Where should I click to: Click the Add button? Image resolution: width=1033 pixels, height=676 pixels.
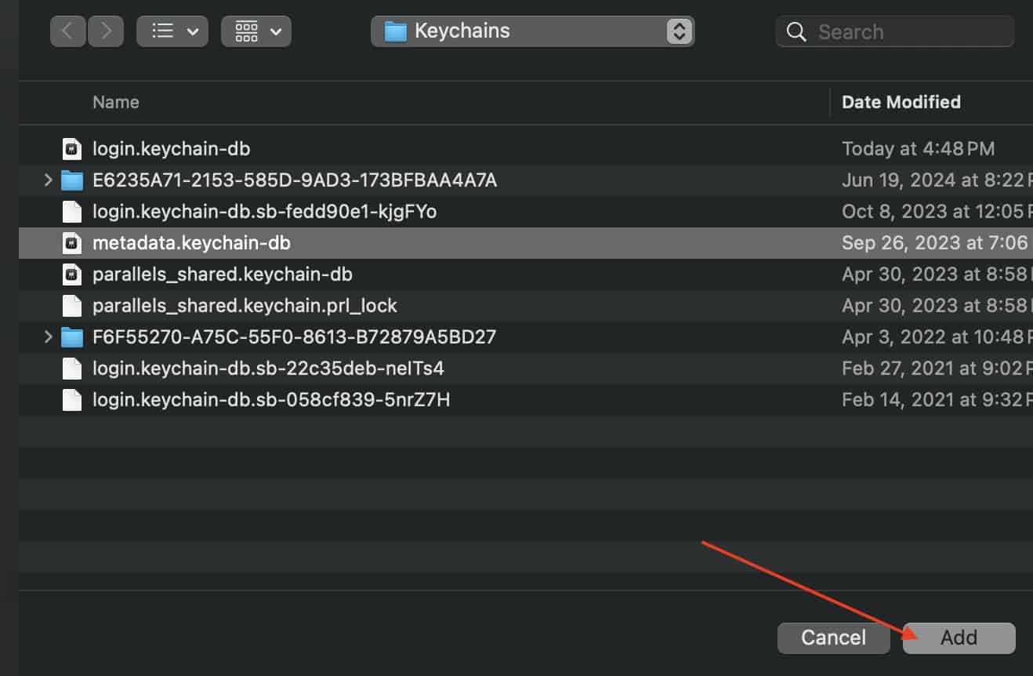(959, 638)
